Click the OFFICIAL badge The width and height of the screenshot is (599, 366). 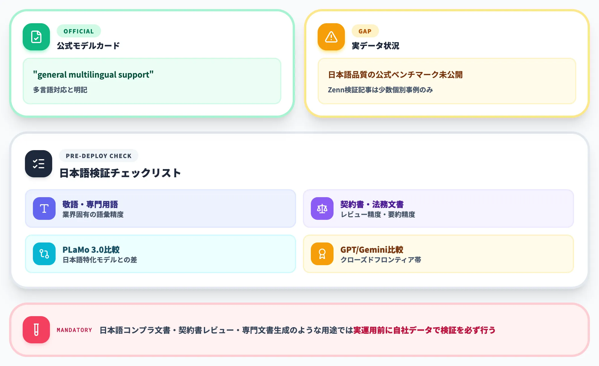click(x=79, y=31)
